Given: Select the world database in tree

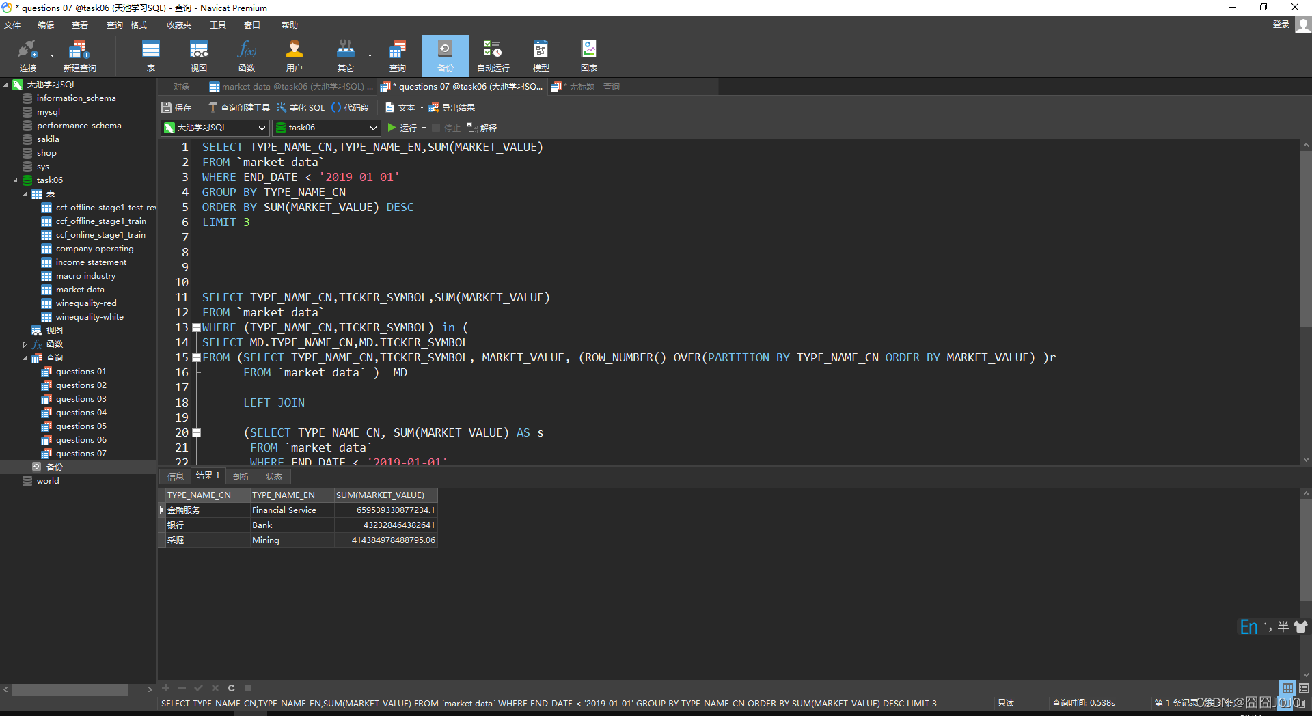Looking at the screenshot, I should click(x=48, y=481).
